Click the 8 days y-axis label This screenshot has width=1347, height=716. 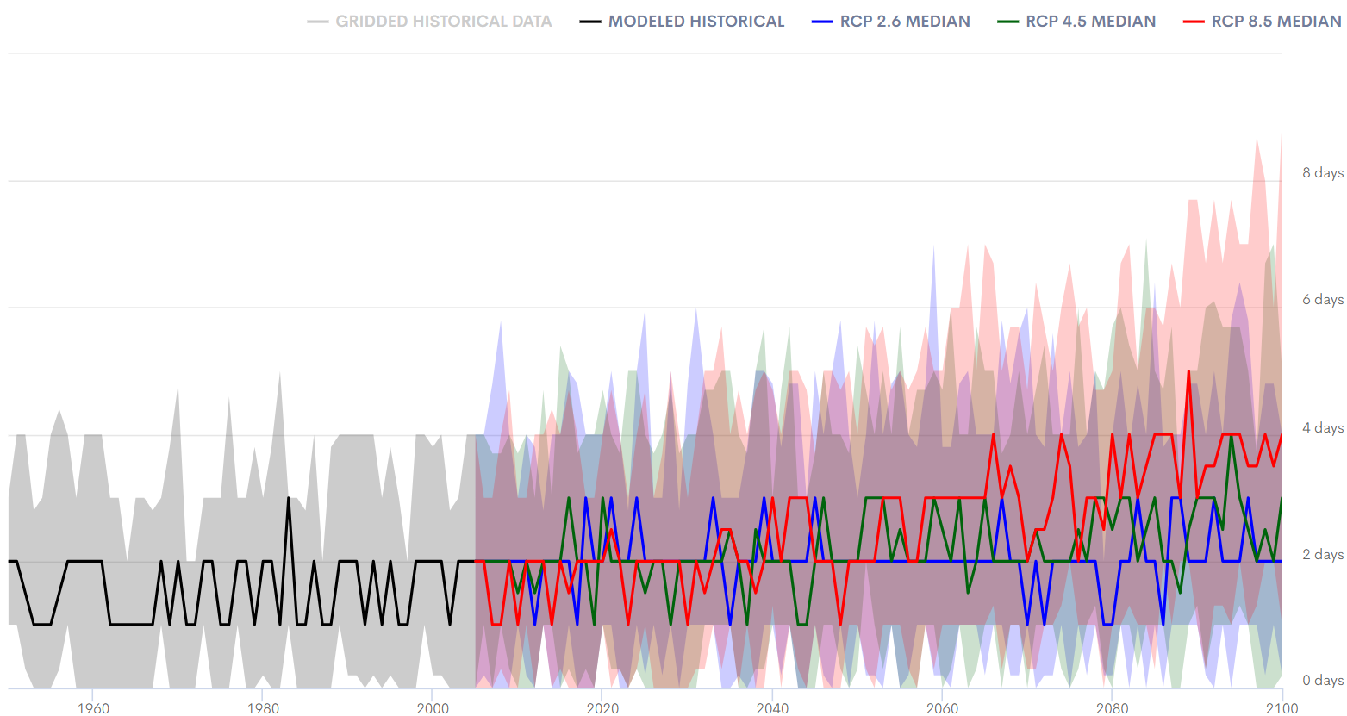[1323, 172]
